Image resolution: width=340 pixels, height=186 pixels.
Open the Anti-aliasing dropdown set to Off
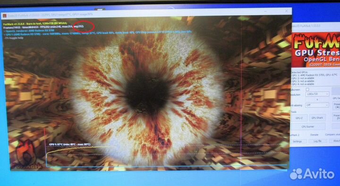[317, 105]
